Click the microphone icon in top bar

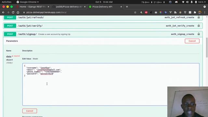pyautogui.click(x=191, y=2)
